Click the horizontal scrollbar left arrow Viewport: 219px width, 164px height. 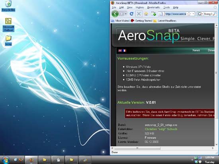(x=112, y=148)
